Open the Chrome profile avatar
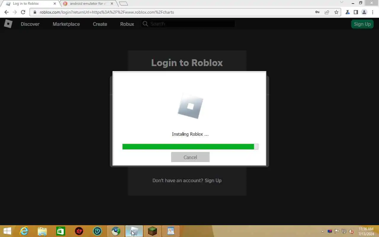This screenshot has width=379, height=237. click(x=364, y=12)
